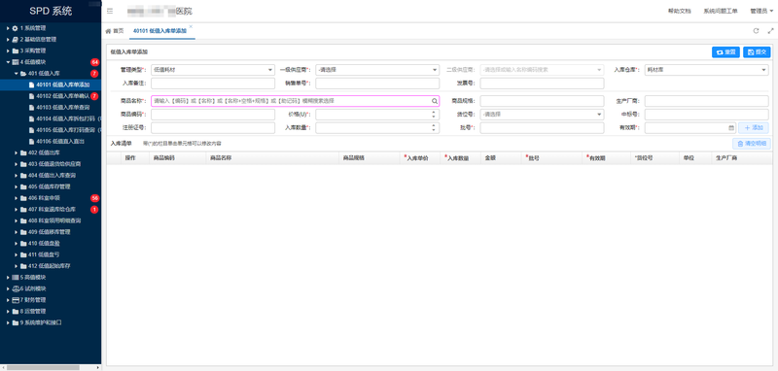The width and height of the screenshot is (778, 371).
Task: Click the folder icon of 410 低值盘盈
Action: [x=22, y=244]
